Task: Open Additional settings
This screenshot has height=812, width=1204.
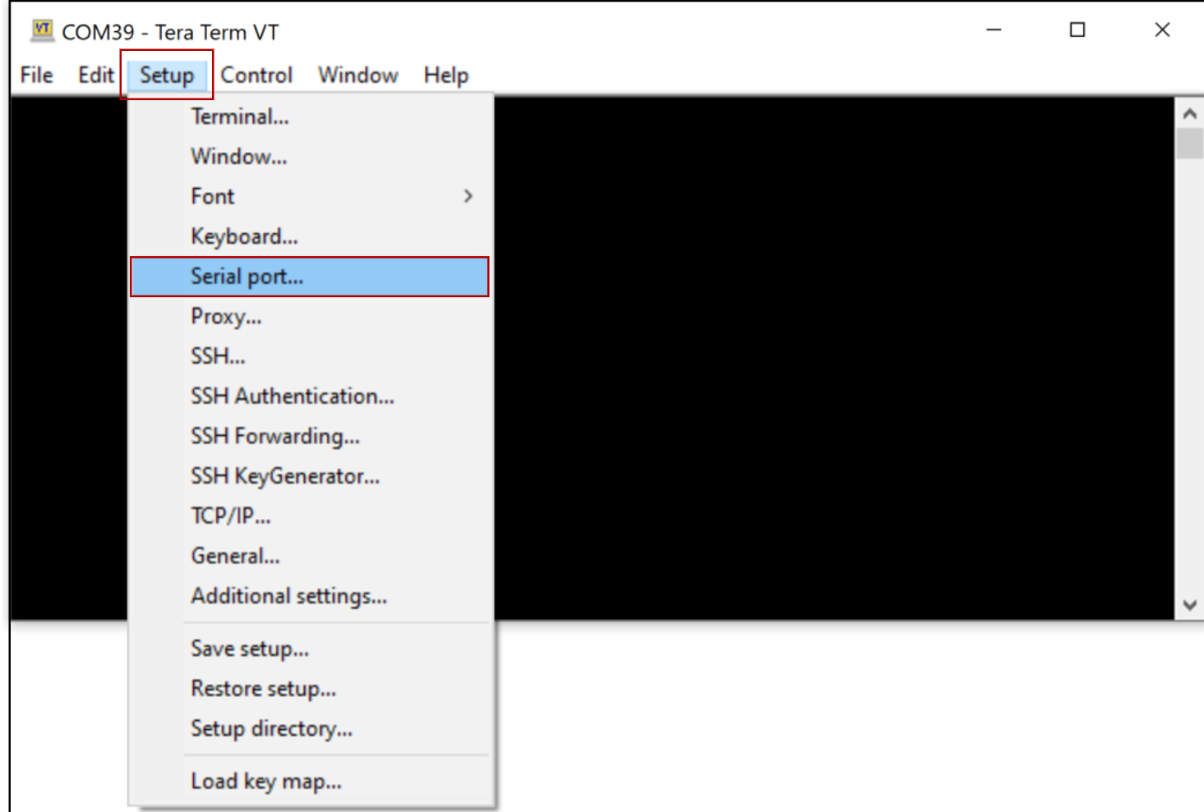Action: click(288, 596)
